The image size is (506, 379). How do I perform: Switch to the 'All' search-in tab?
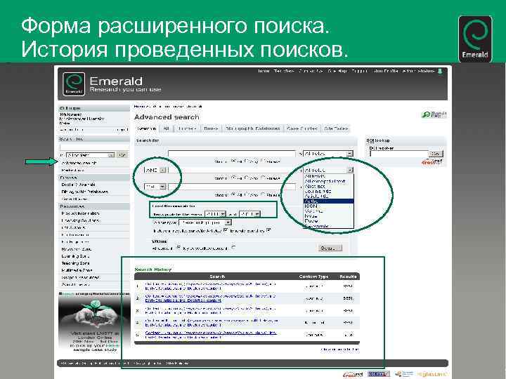point(166,128)
